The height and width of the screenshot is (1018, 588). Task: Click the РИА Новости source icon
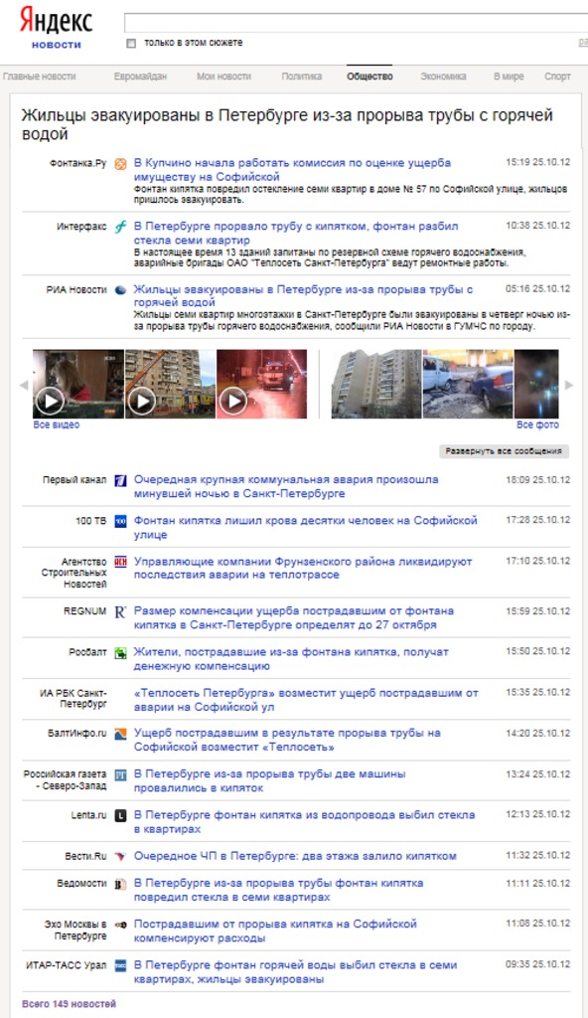click(120, 290)
